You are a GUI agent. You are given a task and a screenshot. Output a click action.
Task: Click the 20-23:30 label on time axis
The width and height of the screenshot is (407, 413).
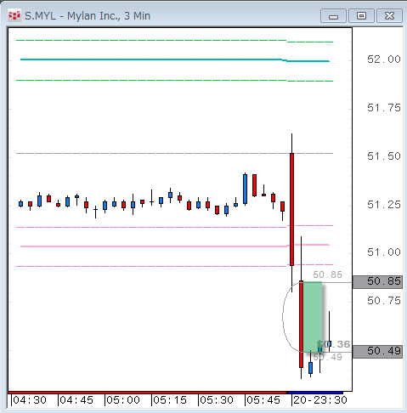[x=320, y=400]
